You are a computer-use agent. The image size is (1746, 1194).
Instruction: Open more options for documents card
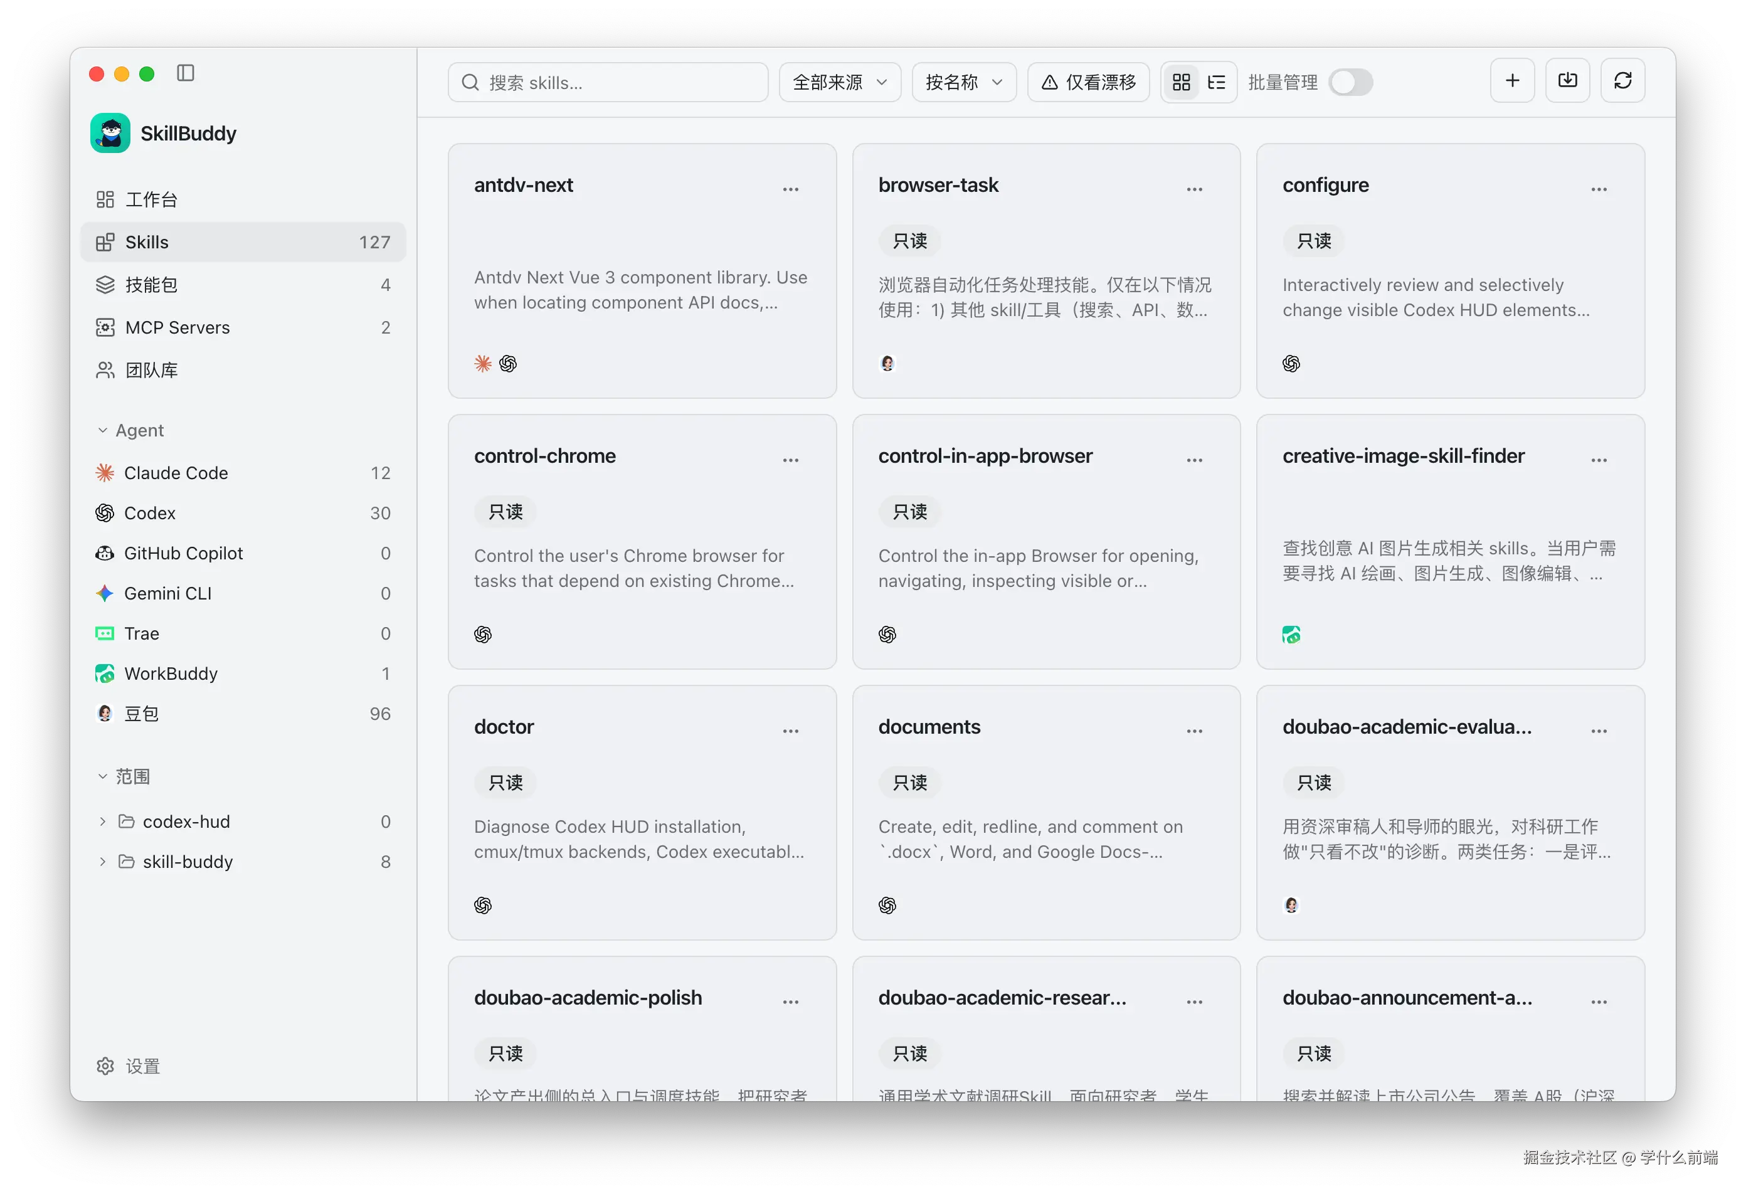[1195, 731]
